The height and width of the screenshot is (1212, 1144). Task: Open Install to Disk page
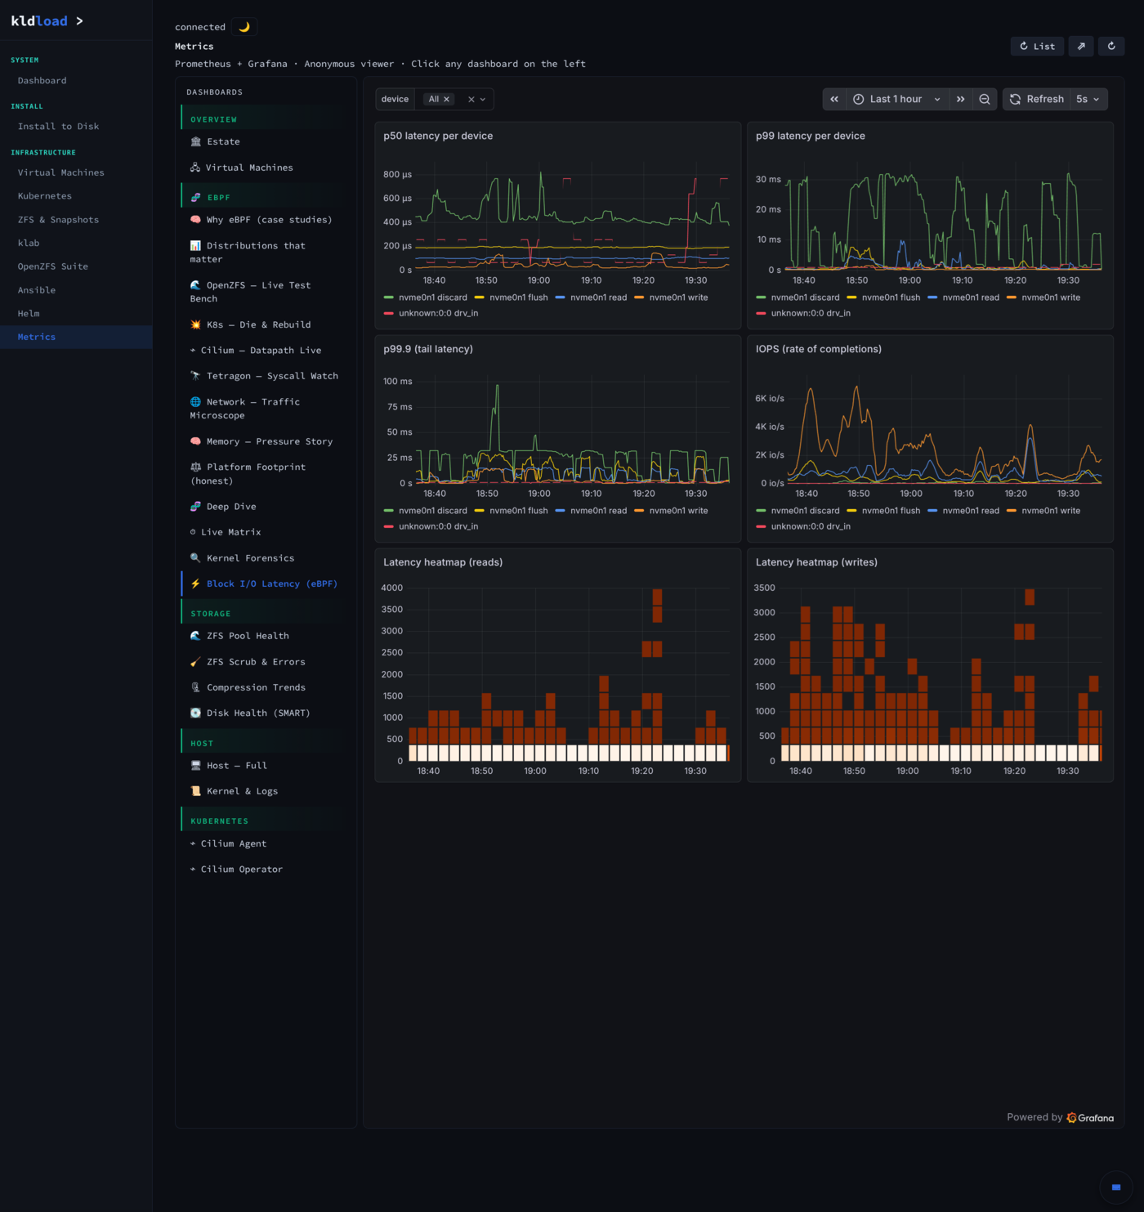click(76, 127)
